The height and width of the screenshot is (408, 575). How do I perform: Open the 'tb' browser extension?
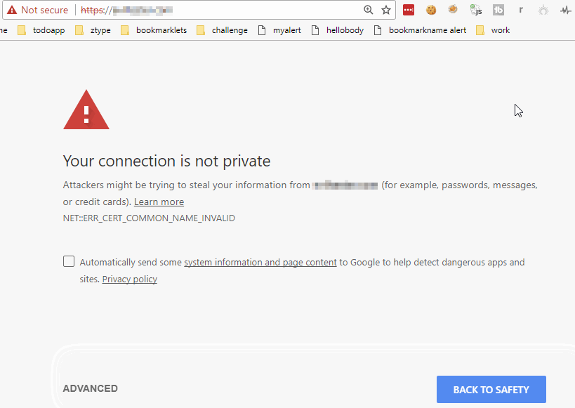(x=498, y=10)
